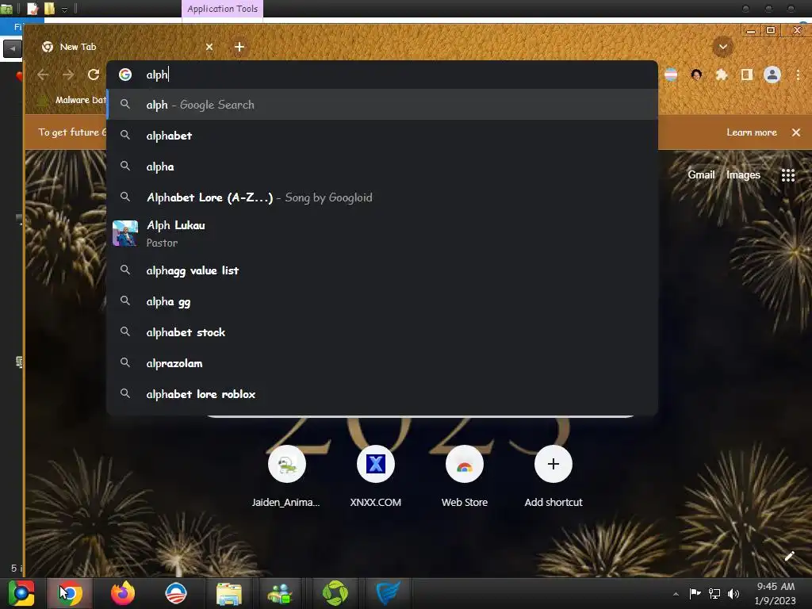Open the Images link
Image resolution: width=812 pixels, height=609 pixels.
743,175
